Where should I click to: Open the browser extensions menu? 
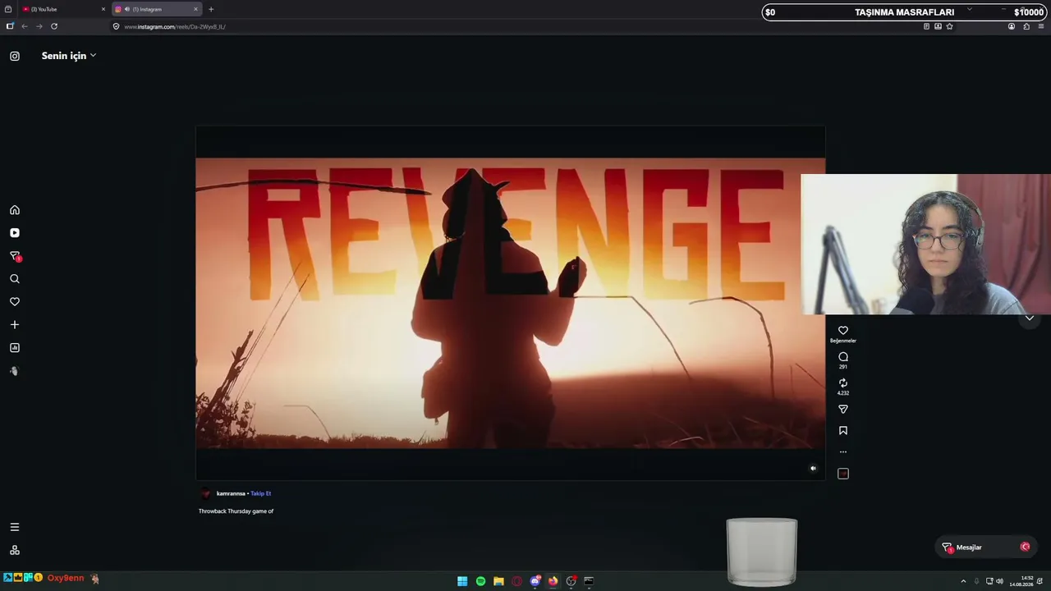(1026, 26)
